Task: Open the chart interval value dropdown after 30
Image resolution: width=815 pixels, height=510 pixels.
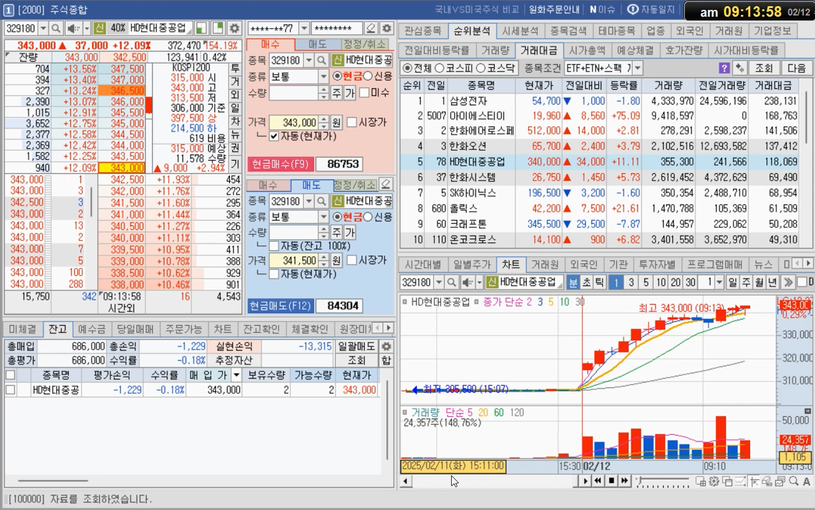Action: pyautogui.click(x=719, y=283)
